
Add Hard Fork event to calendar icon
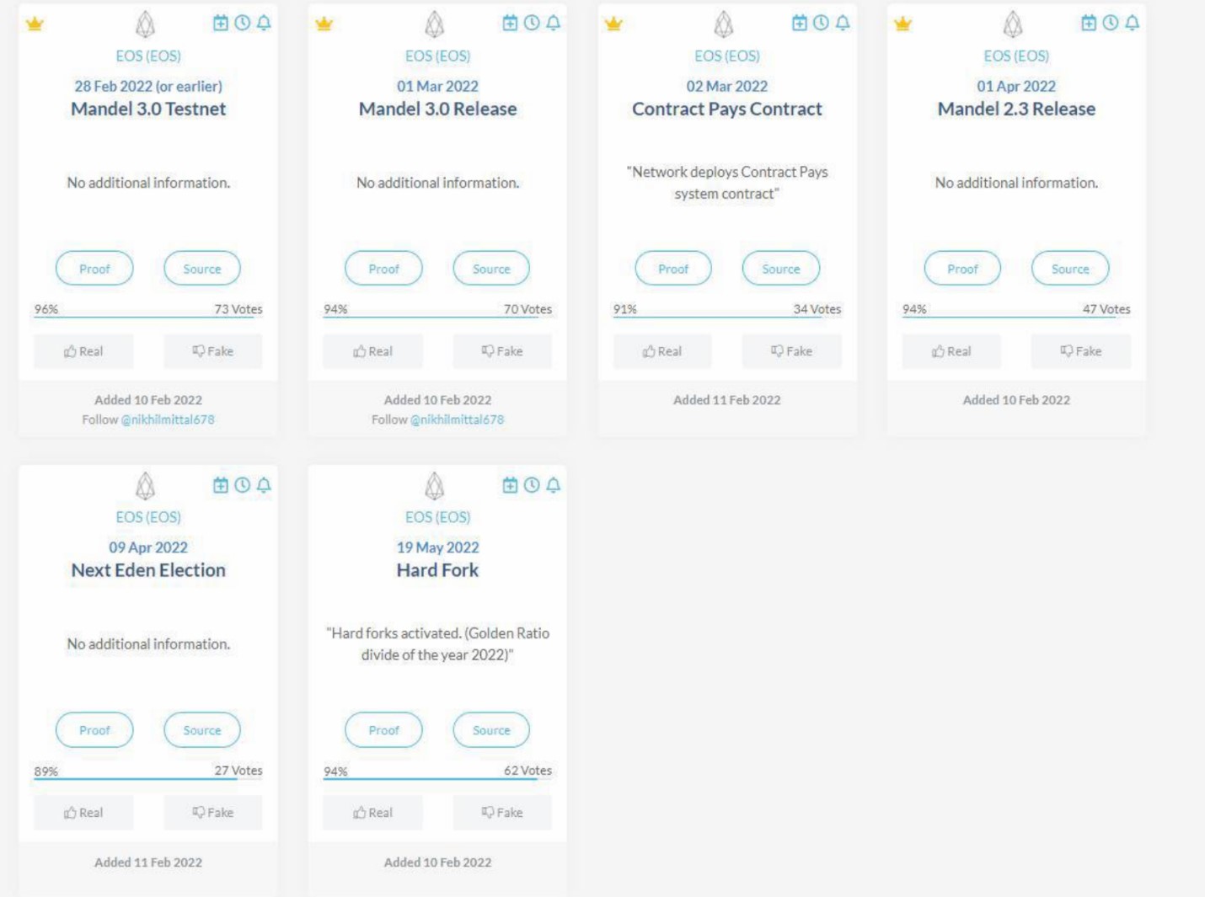[510, 485]
